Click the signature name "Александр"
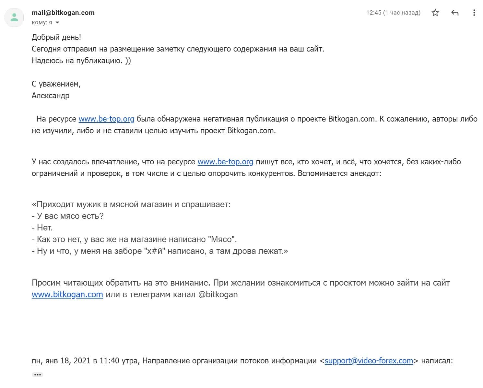483x388 pixels. [x=51, y=96]
